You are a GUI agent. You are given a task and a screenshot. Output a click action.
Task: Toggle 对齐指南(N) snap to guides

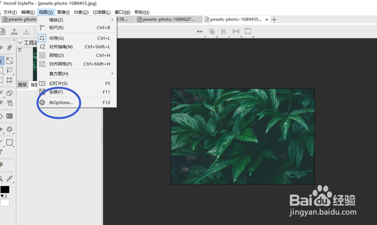[x=77, y=47]
